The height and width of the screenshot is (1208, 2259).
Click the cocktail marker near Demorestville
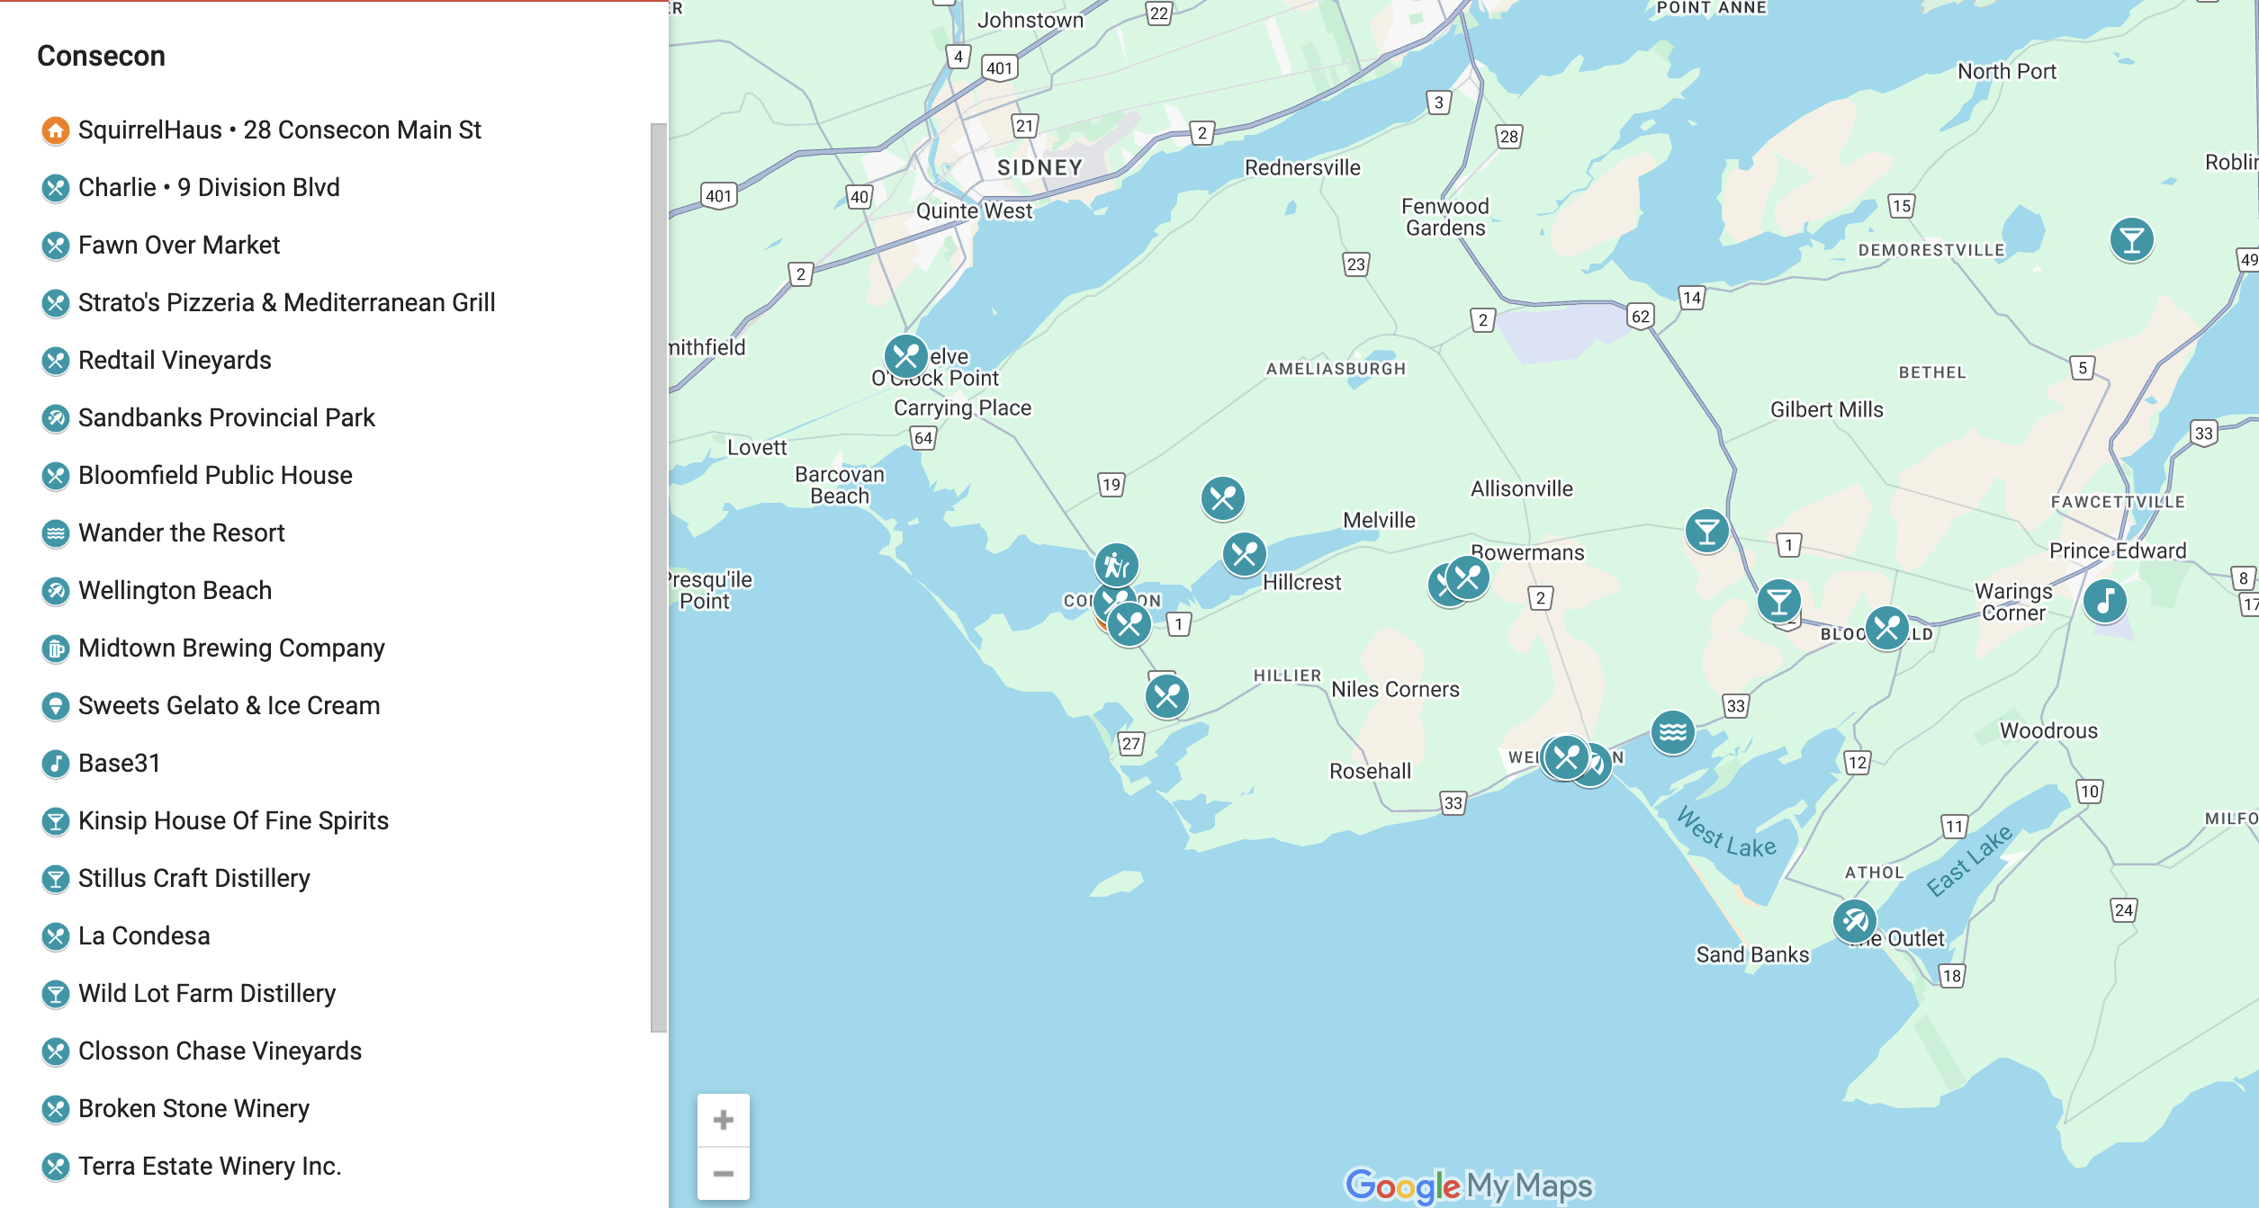(x=2132, y=239)
